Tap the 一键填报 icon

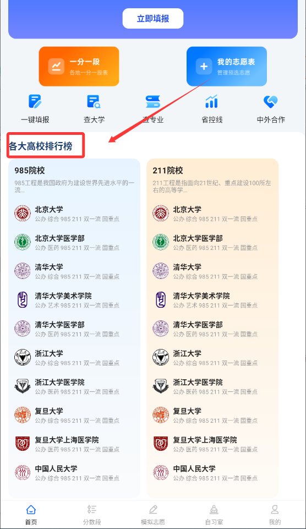(35, 101)
